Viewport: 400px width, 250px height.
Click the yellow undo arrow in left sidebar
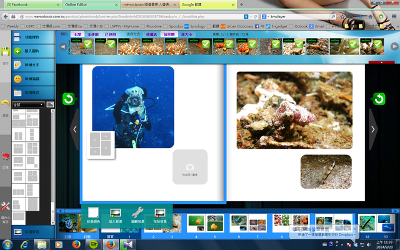(x=6, y=103)
